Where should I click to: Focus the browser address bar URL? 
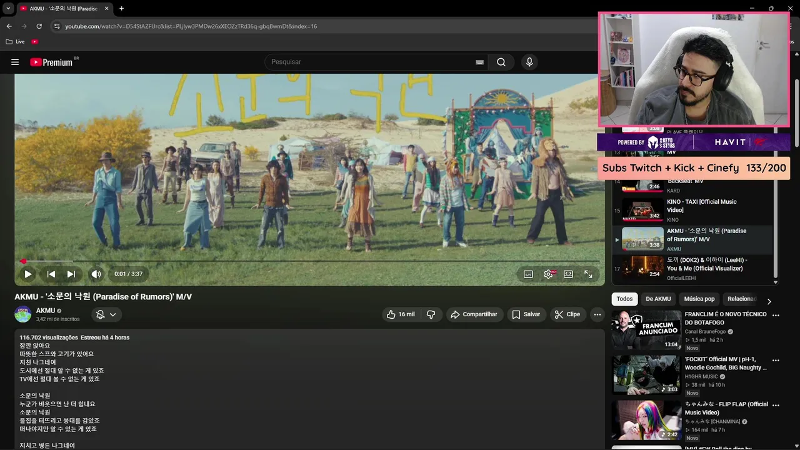pos(191,26)
